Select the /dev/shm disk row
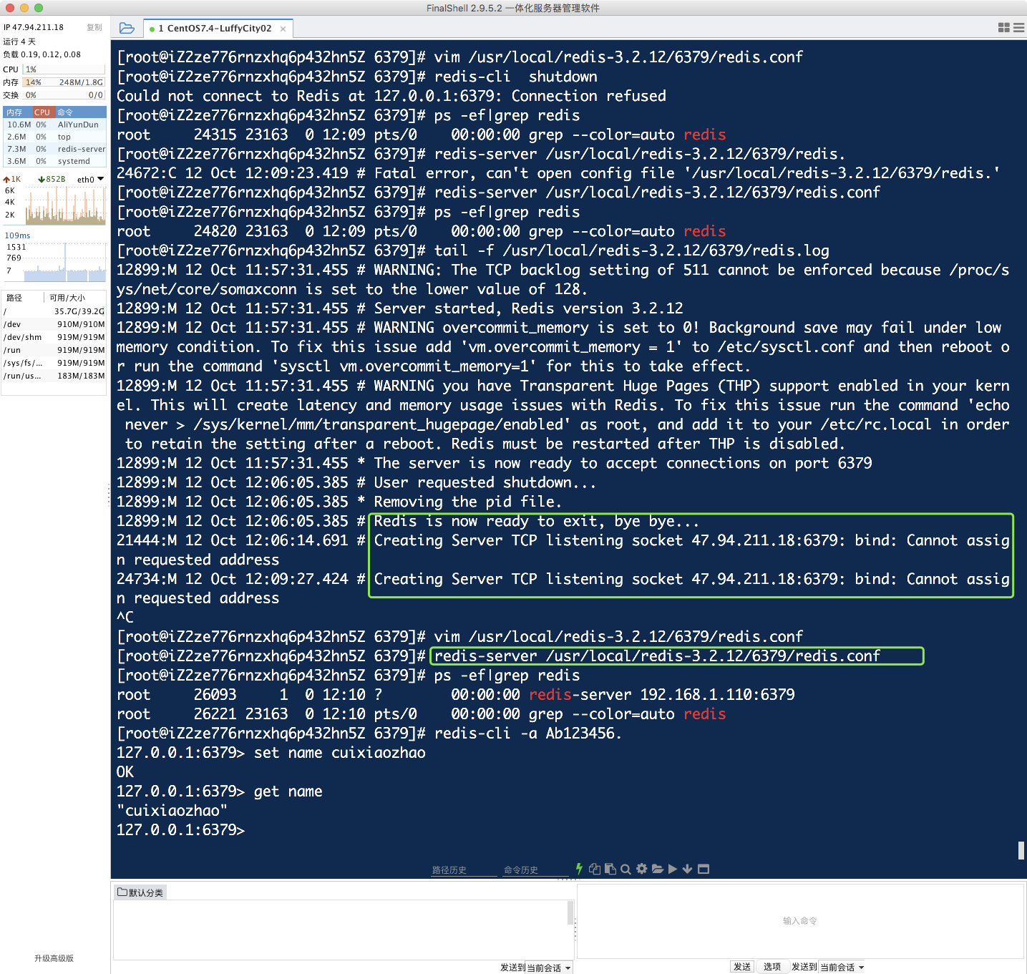 pos(54,337)
